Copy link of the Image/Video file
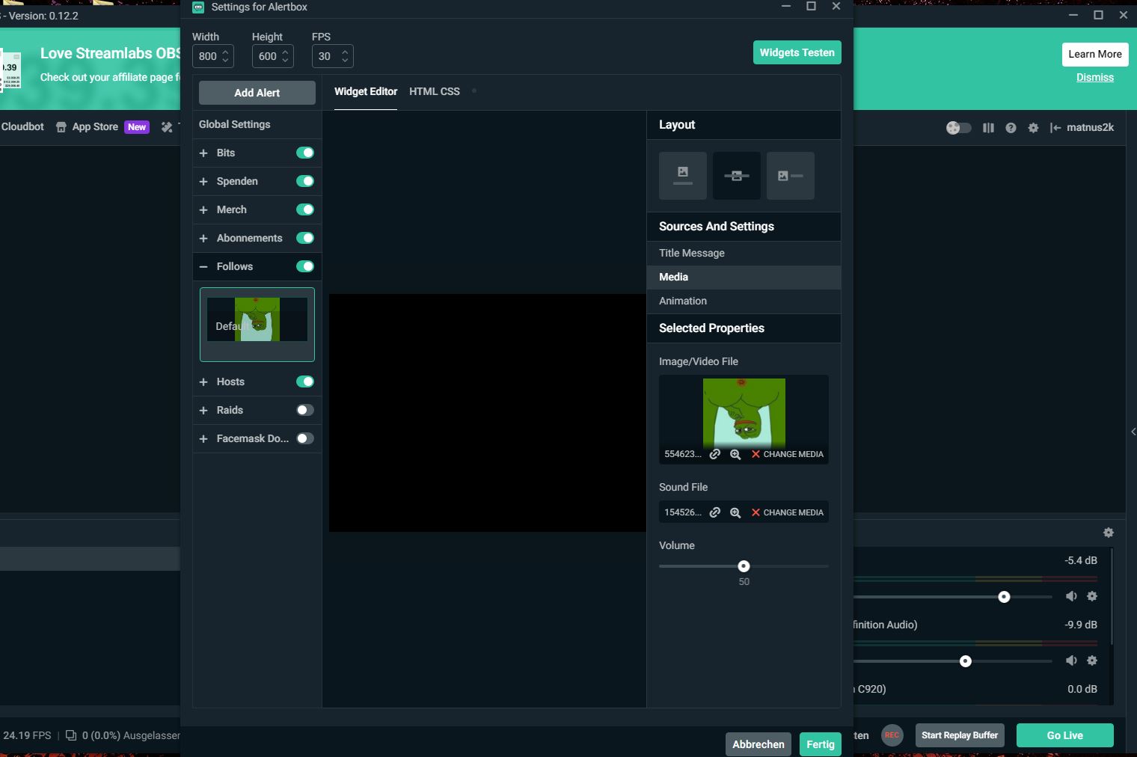 click(x=715, y=454)
